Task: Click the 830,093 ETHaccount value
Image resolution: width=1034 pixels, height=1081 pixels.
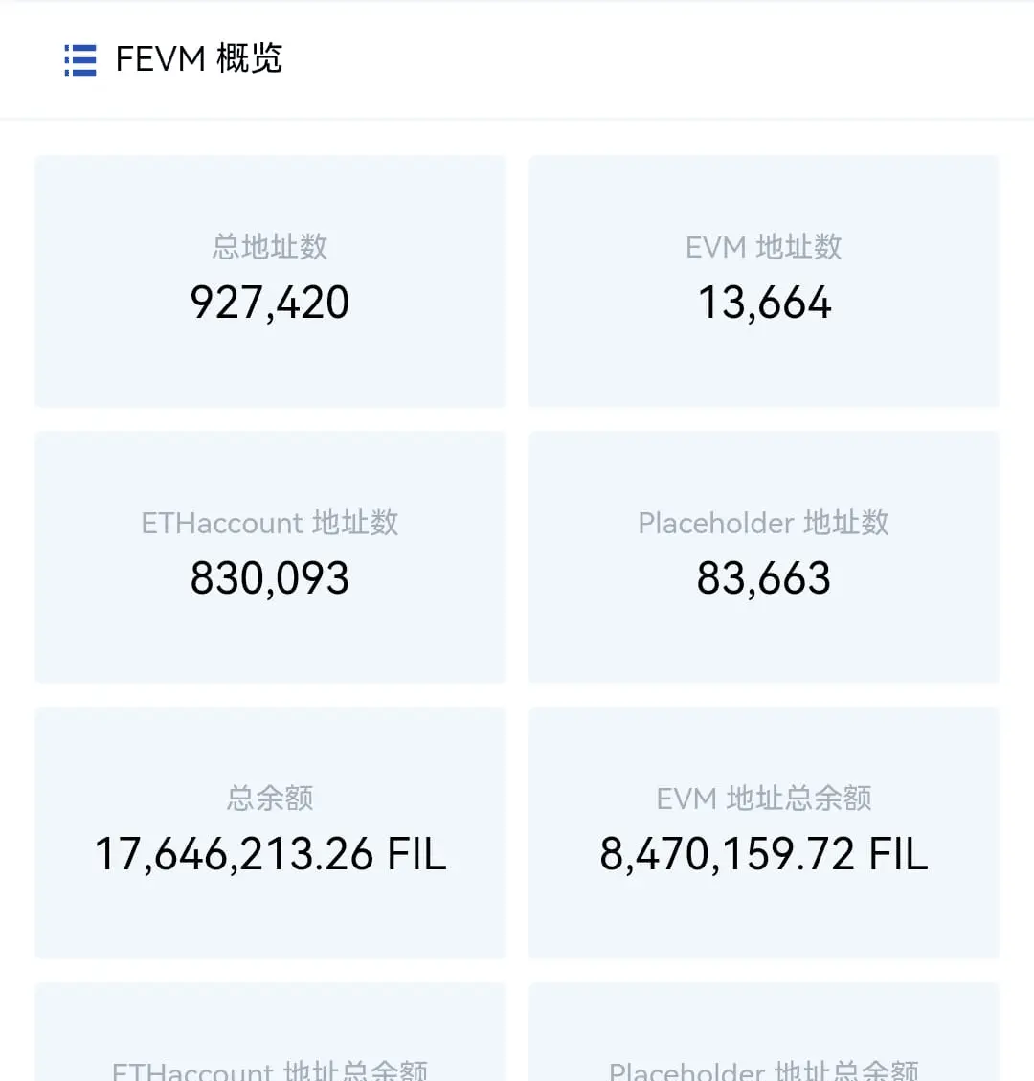Action: (270, 577)
